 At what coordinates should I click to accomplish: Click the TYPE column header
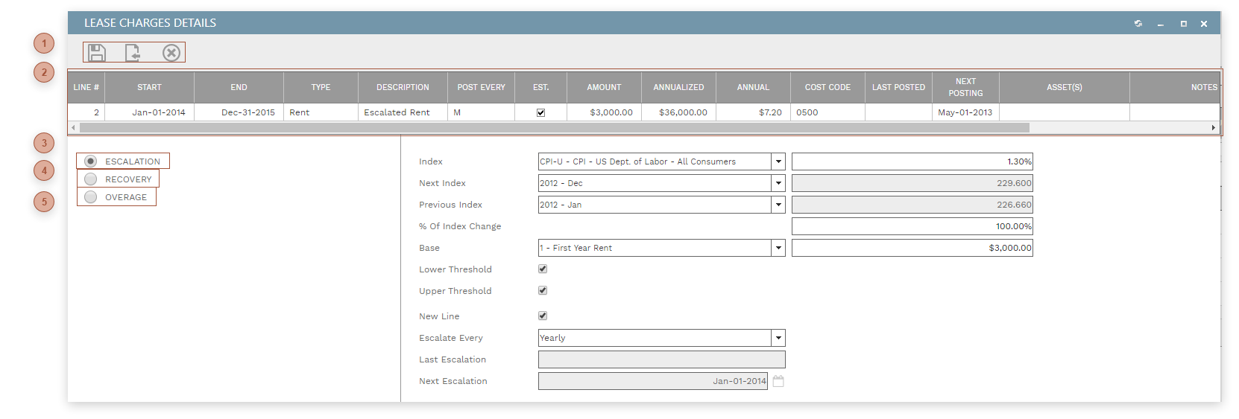point(321,87)
